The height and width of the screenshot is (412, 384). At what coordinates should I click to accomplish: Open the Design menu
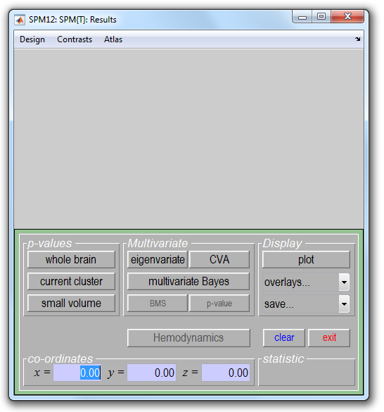click(x=32, y=39)
